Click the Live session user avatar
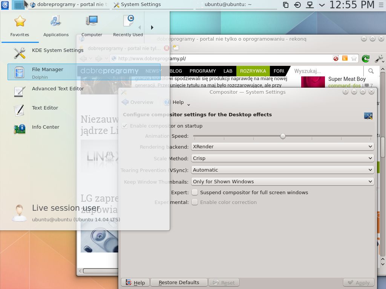This screenshot has height=289, width=386. 20,213
